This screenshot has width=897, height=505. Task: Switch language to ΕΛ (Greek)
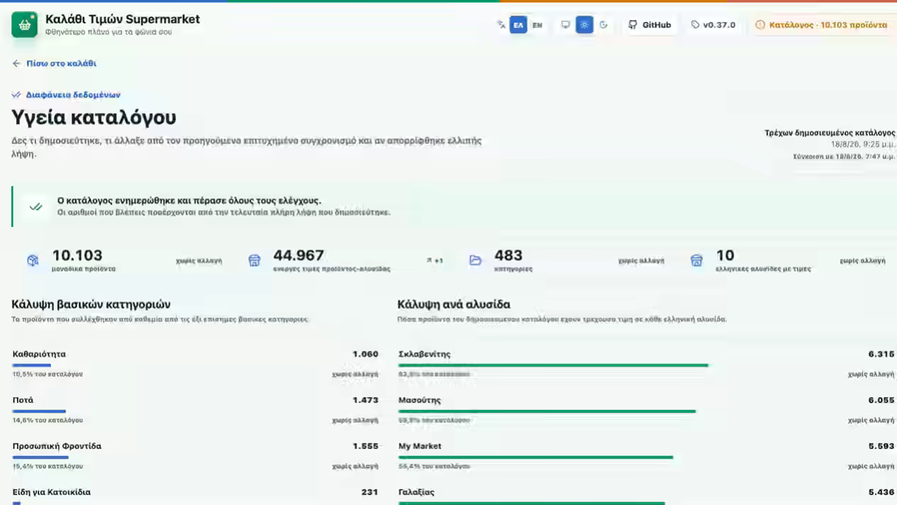tap(519, 25)
